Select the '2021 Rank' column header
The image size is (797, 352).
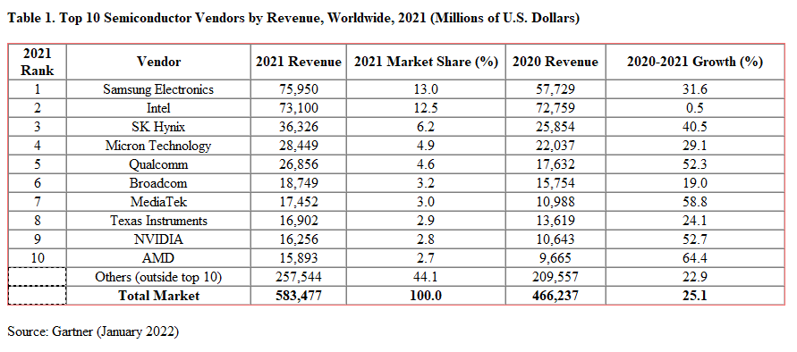(37, 62)
